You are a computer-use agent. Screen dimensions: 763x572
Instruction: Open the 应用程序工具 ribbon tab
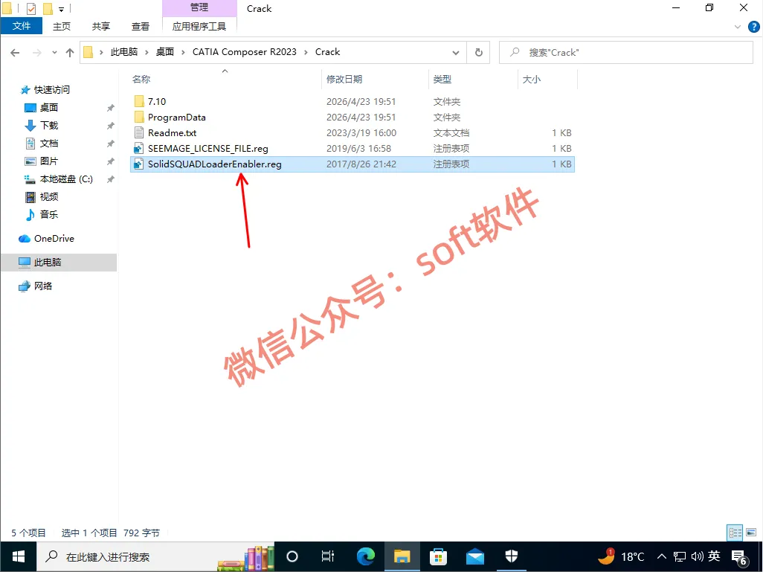199,26
